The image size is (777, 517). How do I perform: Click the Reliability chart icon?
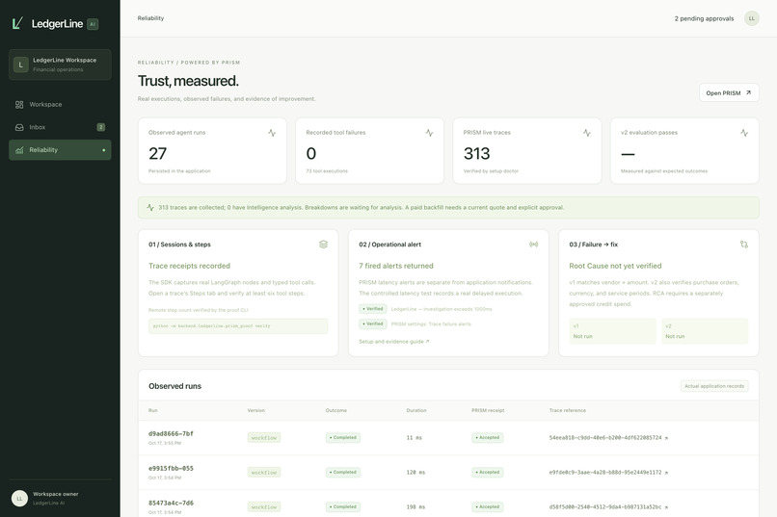19,150
